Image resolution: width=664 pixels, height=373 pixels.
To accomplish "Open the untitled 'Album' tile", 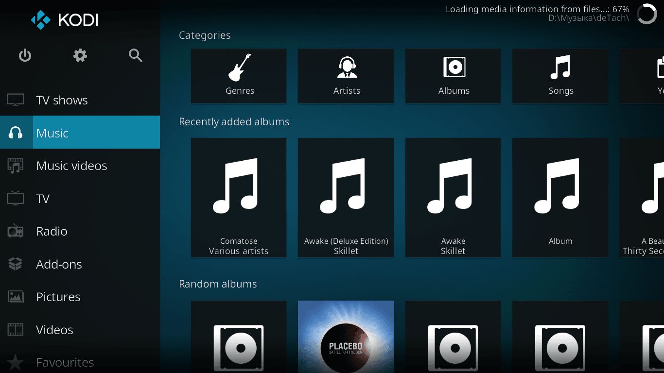I will click(560, 198).
